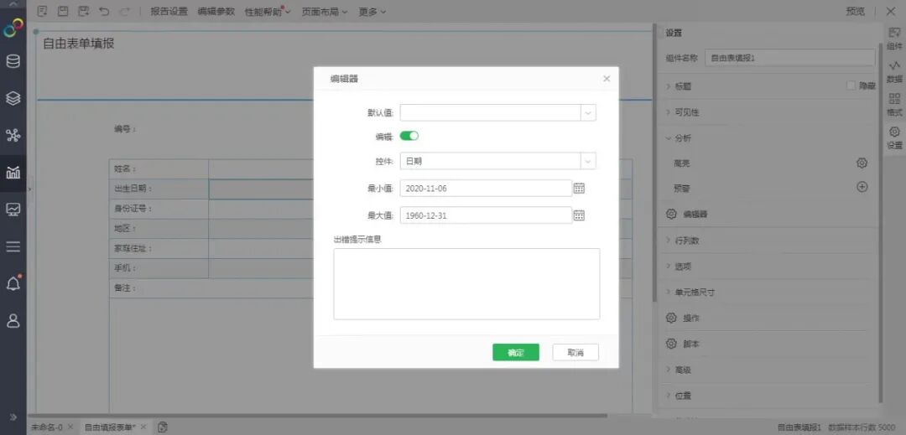Switch to the 设置 side tab

pos(894,138)
